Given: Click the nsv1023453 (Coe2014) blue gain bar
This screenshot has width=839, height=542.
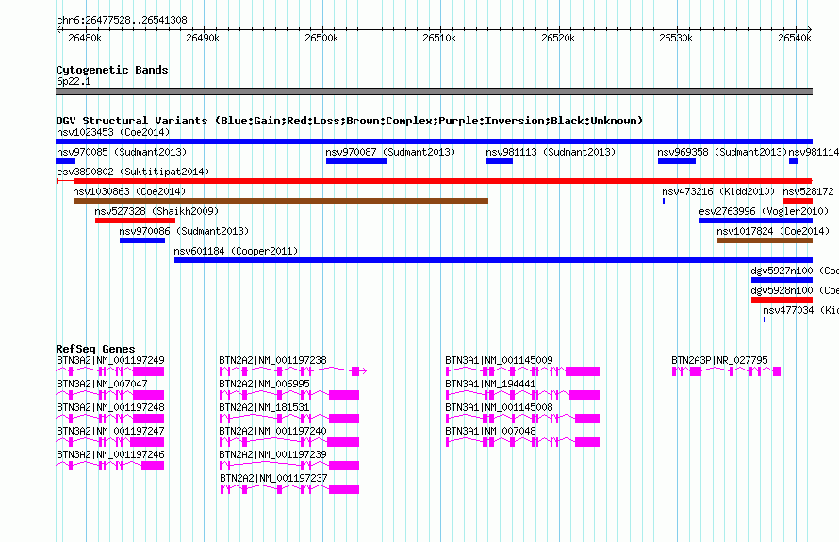Looking at the screenshot, I should click(x=434, y=141).
